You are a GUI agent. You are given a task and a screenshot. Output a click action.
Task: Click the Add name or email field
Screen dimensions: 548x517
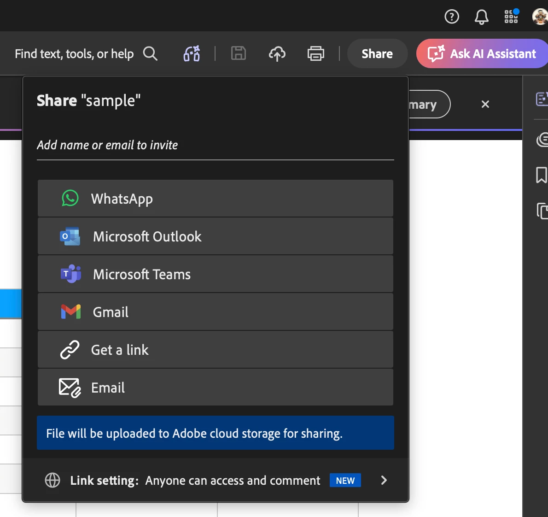[x=216, y=145]
